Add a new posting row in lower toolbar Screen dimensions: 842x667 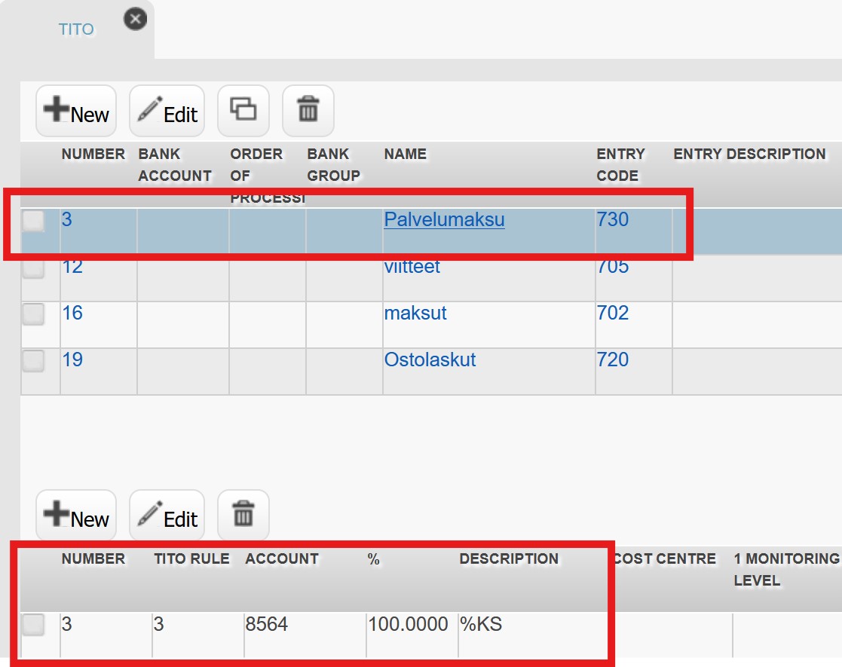tap(76, 516)
